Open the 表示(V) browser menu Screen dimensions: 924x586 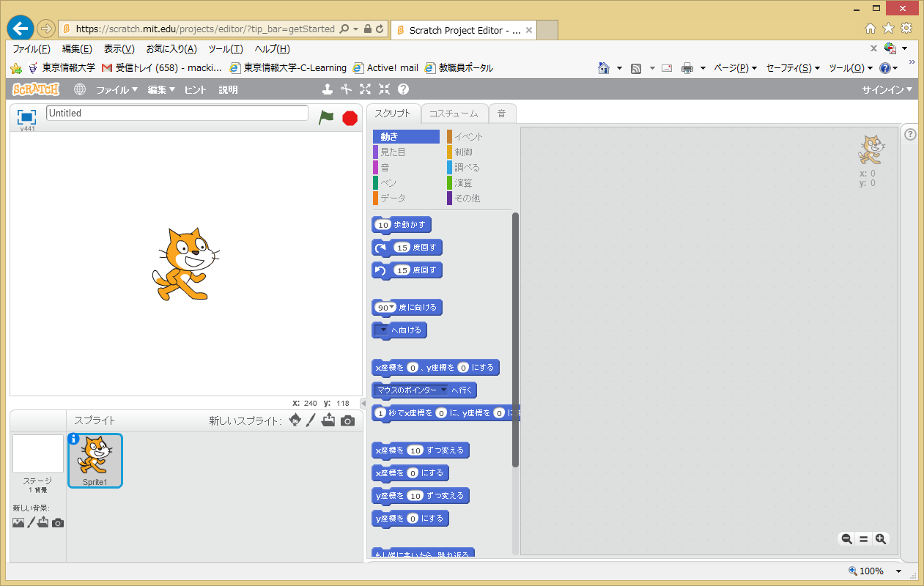tap(119, 49)
